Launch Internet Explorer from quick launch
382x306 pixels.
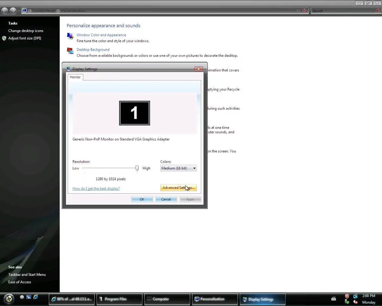click(36, 297)
